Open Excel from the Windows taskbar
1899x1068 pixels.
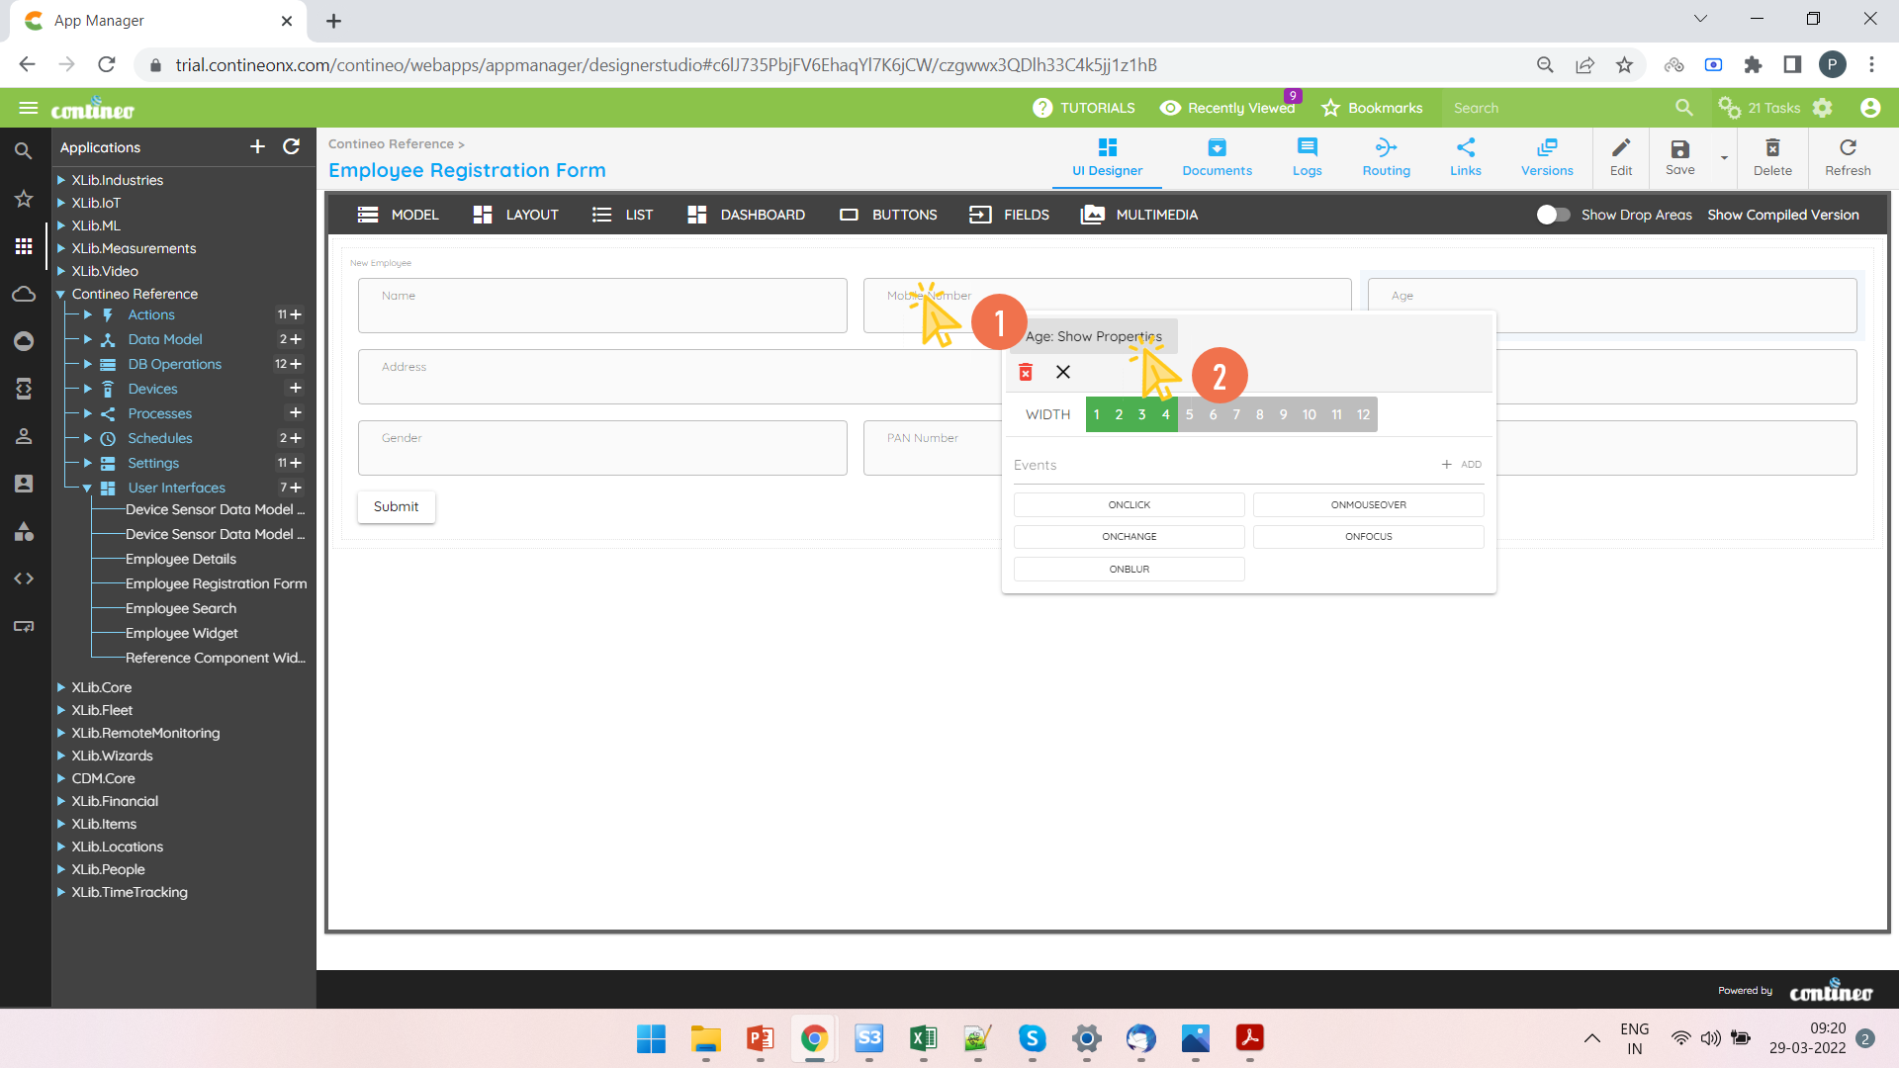(x=923, y=1038)
